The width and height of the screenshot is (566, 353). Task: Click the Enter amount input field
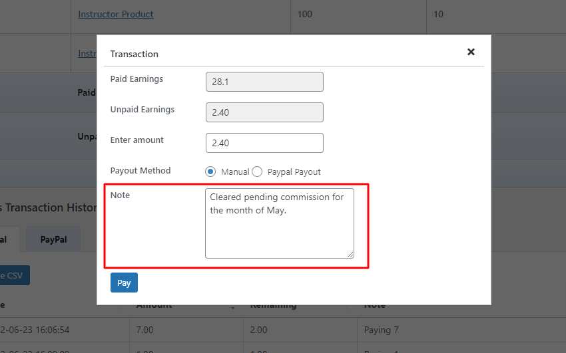[264, 143]
